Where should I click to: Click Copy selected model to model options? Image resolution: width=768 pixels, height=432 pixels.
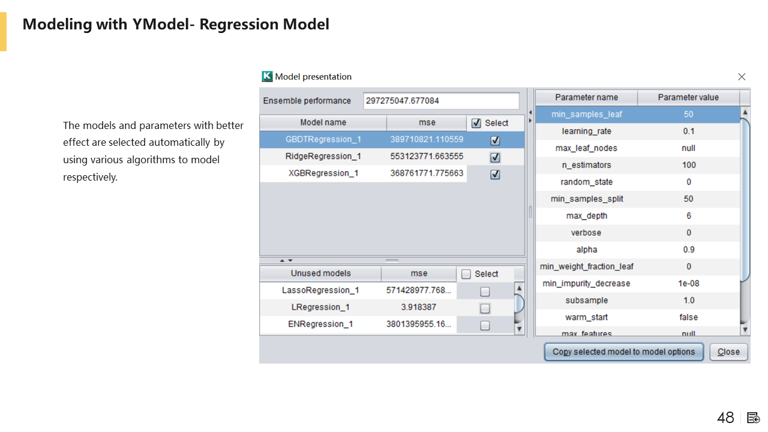tap(623, 352)
